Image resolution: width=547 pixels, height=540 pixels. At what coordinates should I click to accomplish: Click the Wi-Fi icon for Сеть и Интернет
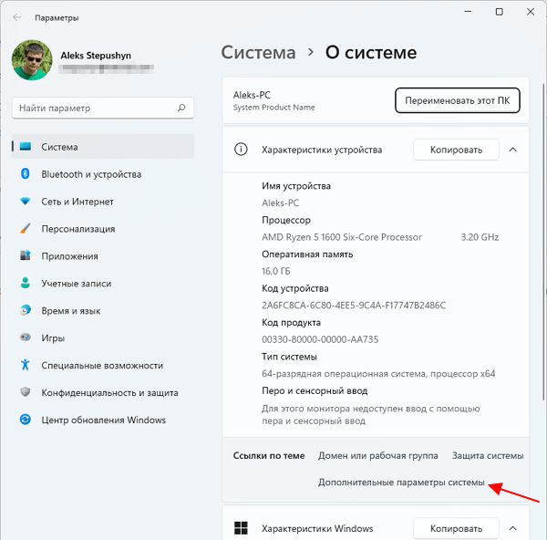point(26,201)
